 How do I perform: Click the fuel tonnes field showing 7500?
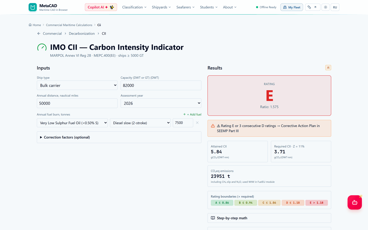pyautogui.click(x=183, y=123)
